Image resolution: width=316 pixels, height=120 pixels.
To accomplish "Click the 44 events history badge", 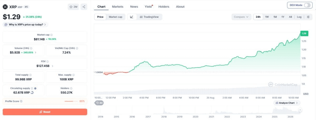I will point(100,103).
